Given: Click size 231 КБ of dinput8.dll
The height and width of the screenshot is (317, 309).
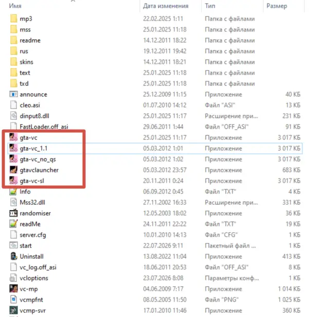Looking at the screenshot, I should 291,116.
